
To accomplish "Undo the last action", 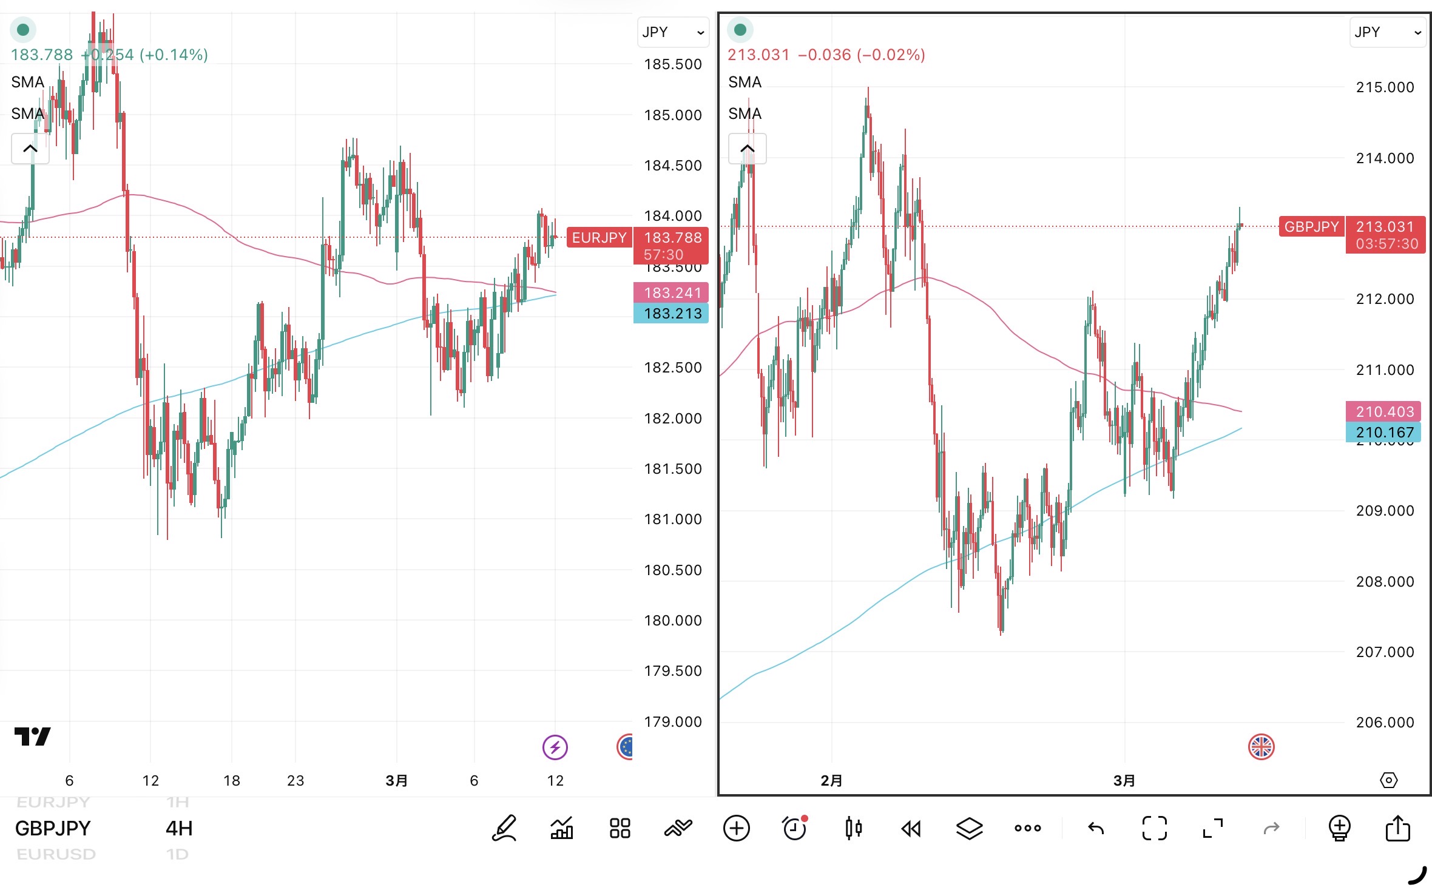I will 1096,828.
